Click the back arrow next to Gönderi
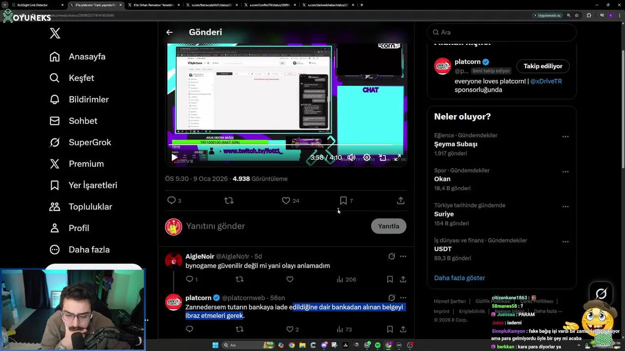This screenshot has width=625, height=351. (169, 32)
